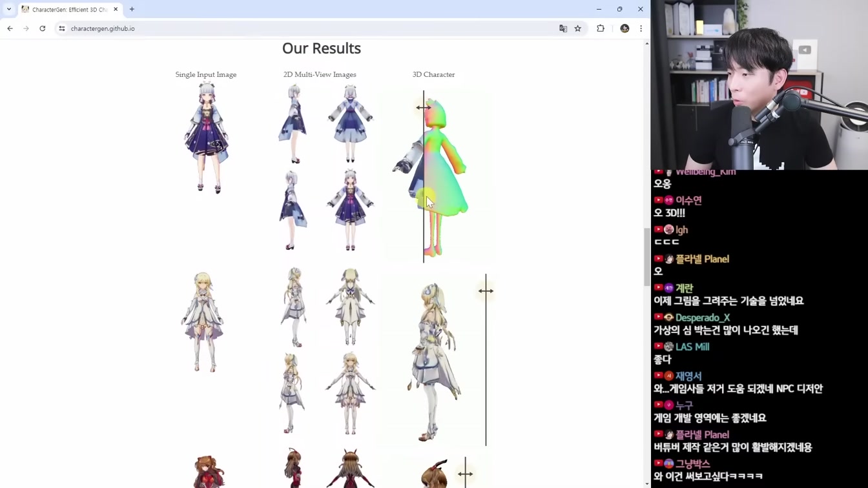The image size is (868, 488).
Task: Click chat message "이제 그림을 그려주는 기술을 넘었네요"
Action: coord(728,301)
